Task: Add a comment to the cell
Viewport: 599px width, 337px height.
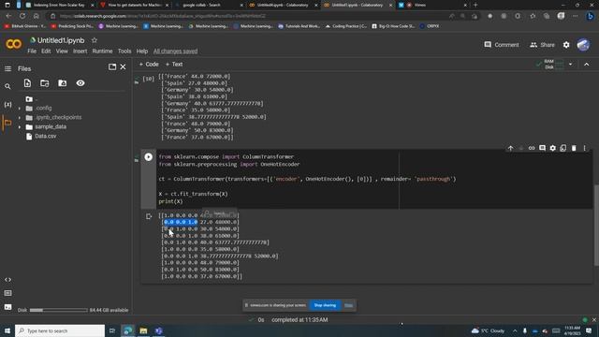Action: 542,148
